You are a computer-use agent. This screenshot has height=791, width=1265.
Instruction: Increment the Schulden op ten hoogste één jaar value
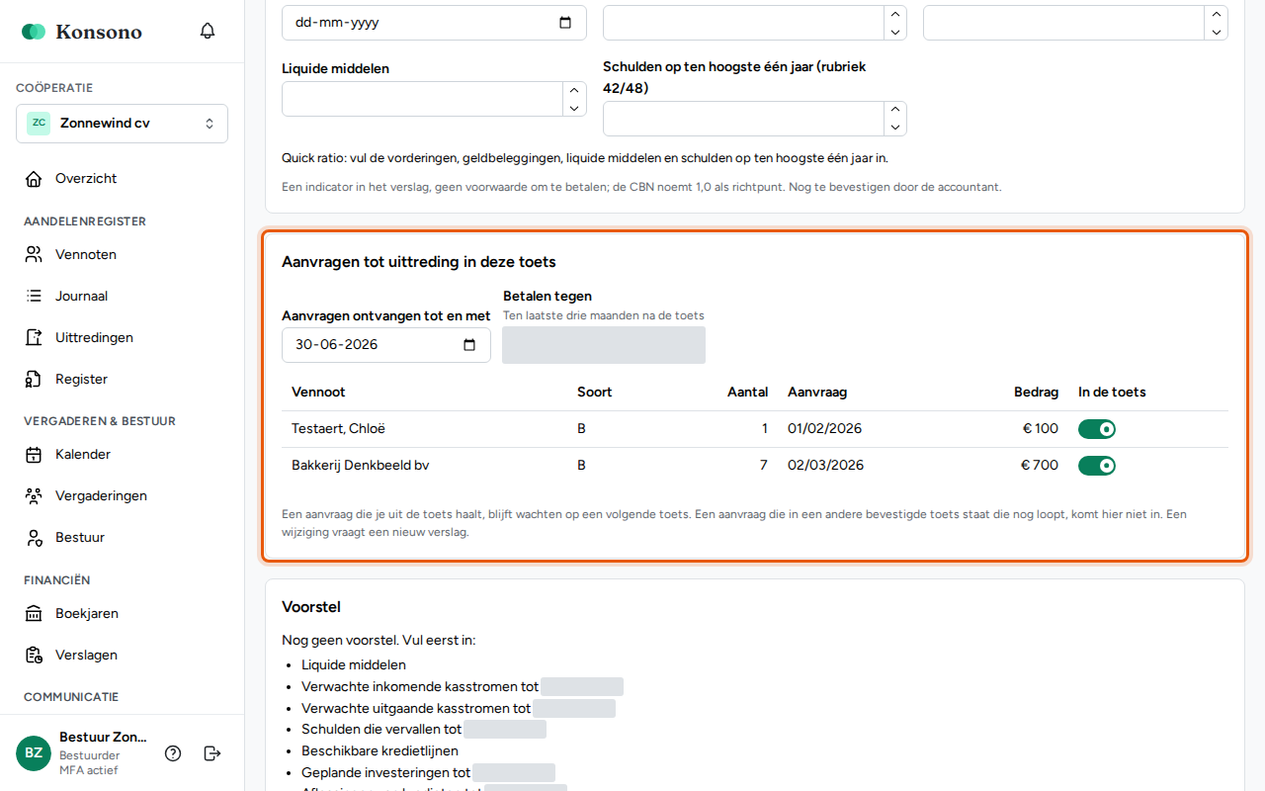[x=894, y=111]
